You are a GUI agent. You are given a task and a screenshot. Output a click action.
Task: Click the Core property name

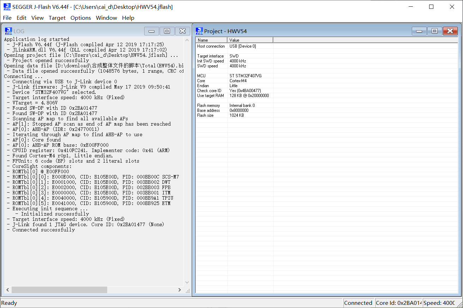pos(201,81)
